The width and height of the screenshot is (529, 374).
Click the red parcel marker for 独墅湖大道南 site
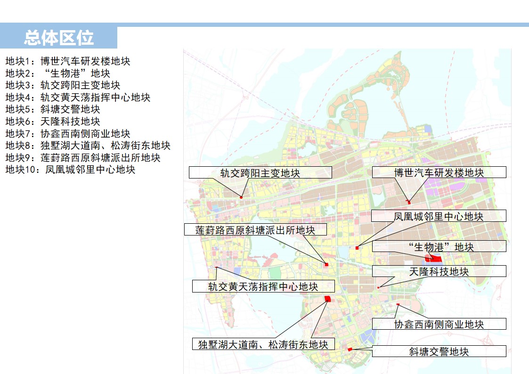pos(328,299)
